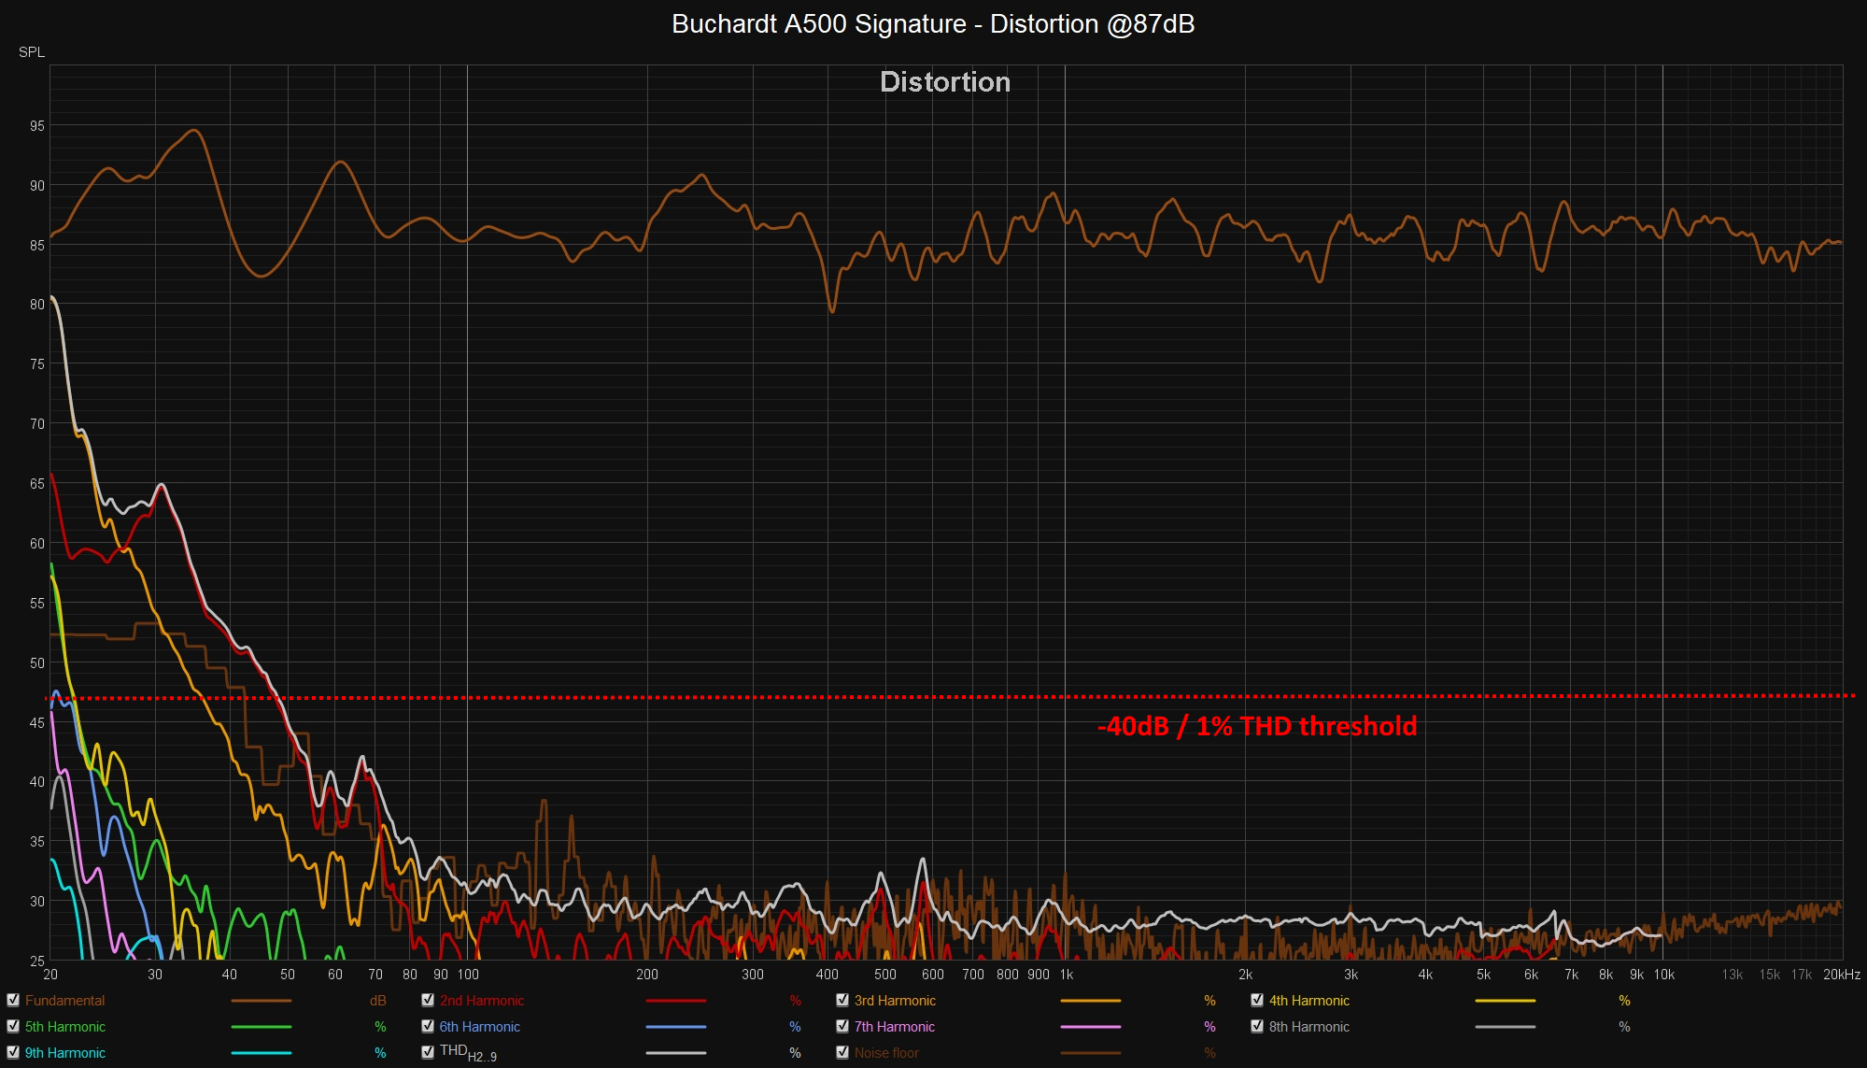Click the Fundamental brown line swatch
The height and width of the screenshot is (1068, 1867).
(x=262, y=1001)
